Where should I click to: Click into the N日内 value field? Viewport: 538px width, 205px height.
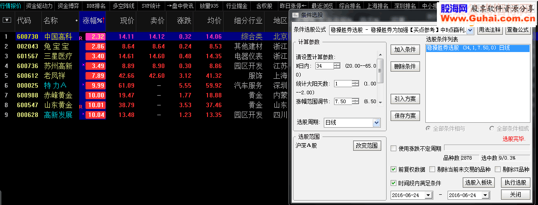[324, 66]
